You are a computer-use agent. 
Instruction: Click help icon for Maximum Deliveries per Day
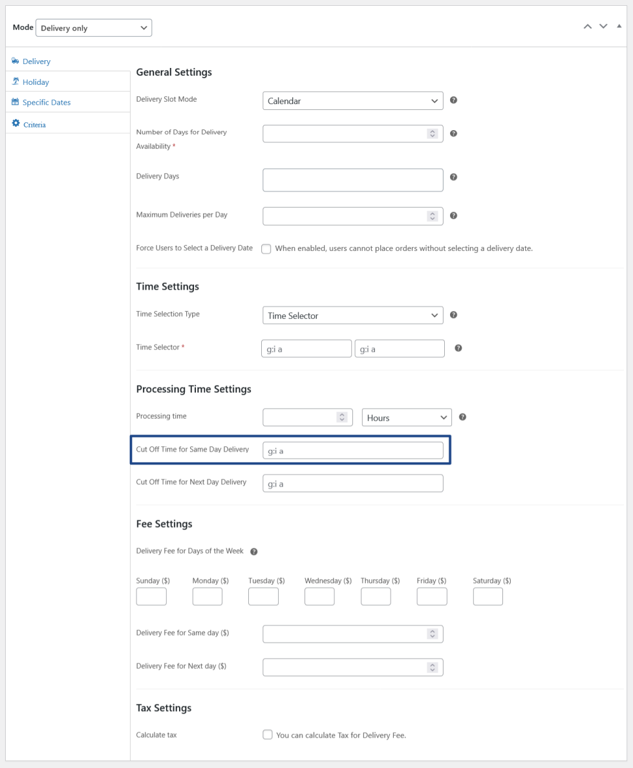pyautogui.click(x=454, y=215)
